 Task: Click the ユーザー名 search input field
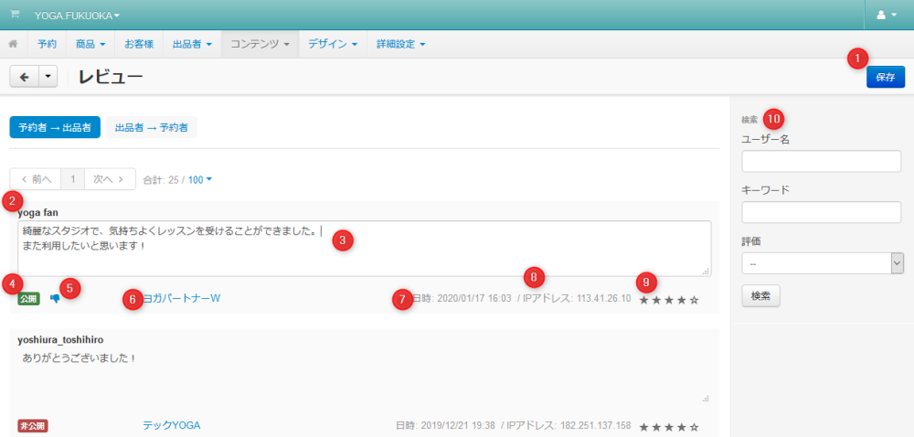822,162
